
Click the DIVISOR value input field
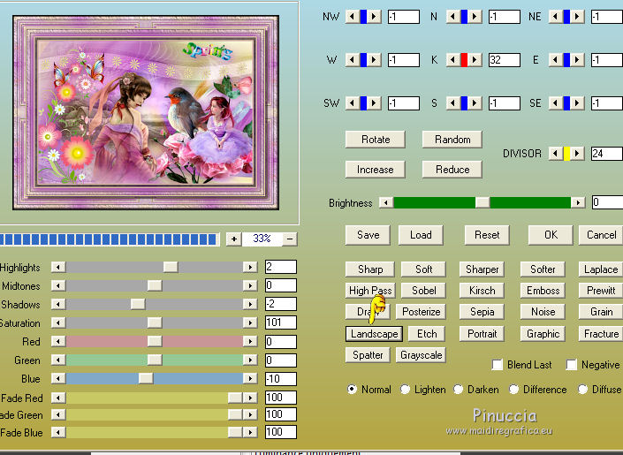(x=607, y=154)
